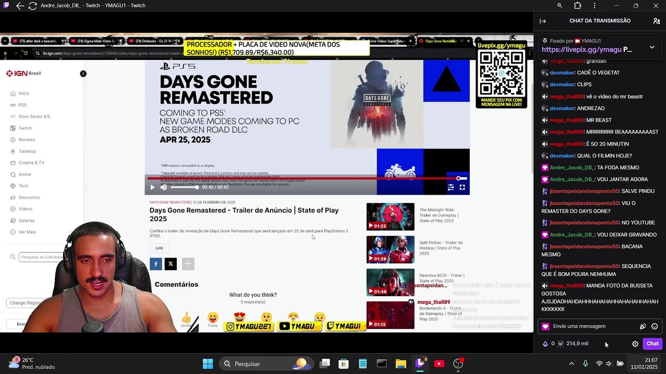Open 'Anime' in the IGN sidebar
666x374 pixels.
tap(24, 175)
